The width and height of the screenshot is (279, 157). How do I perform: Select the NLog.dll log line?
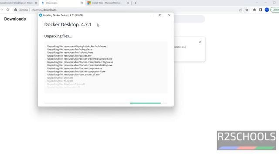point(60,81)
